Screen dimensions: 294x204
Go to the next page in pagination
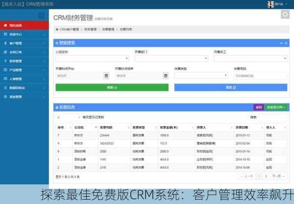click(x=278, y=176)
